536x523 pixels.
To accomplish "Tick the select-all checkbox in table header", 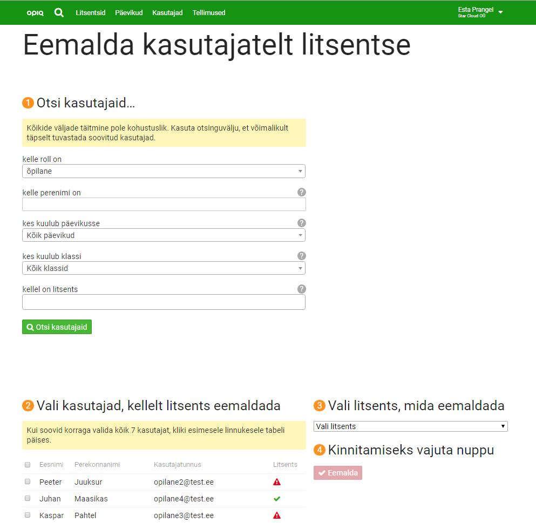I will [28, 465].
